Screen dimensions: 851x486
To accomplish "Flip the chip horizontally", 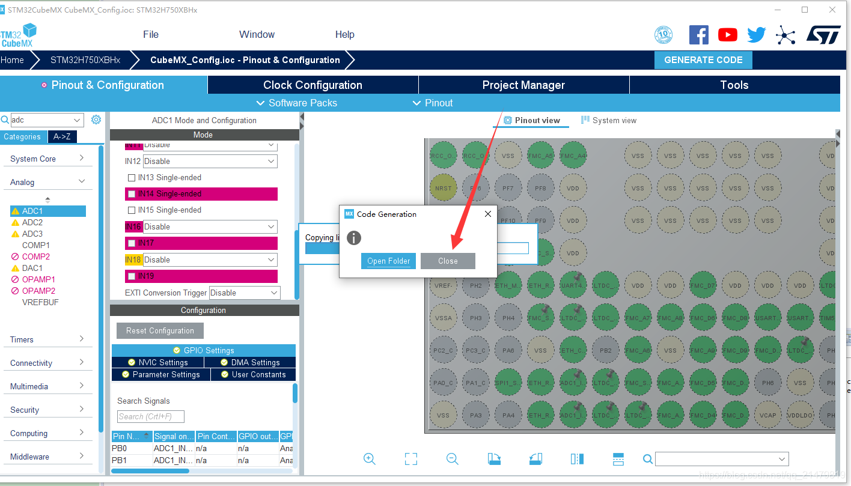I will point(577,459).
